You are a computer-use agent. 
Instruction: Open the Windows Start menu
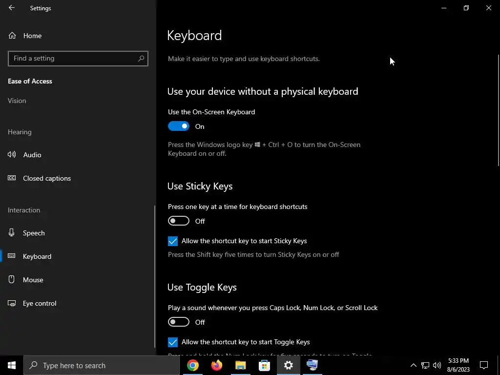[12, 365]
